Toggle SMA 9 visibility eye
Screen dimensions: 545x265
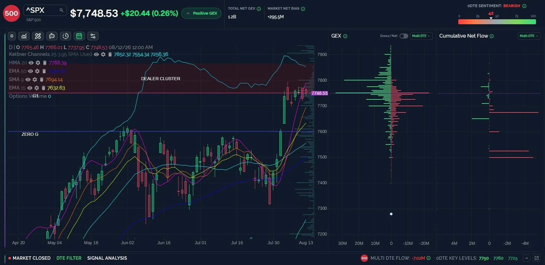coord(28,80)
